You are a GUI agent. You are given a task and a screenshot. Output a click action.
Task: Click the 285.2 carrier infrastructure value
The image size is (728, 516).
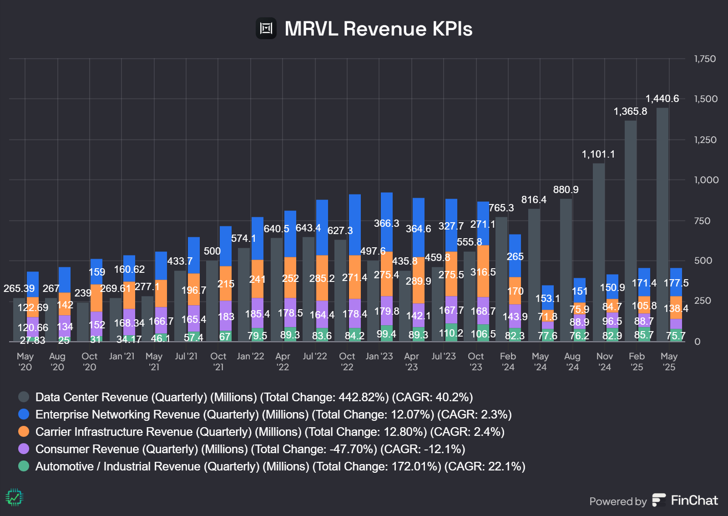tap(322, 278)
